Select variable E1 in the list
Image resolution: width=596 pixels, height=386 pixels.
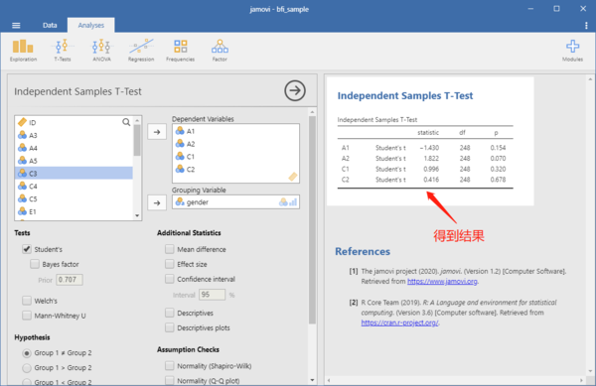tap(74, 211)
